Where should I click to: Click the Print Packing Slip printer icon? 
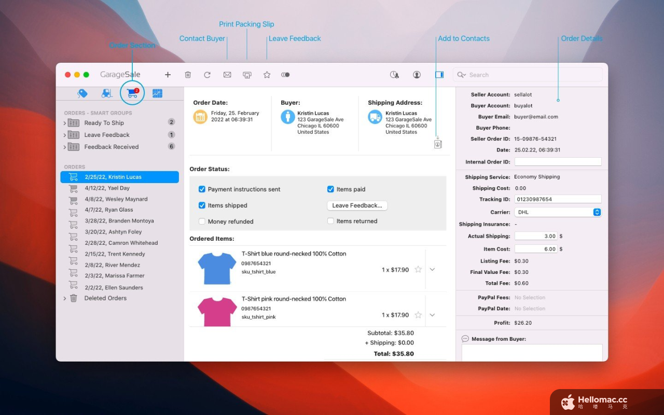click(x=247, y=75)
